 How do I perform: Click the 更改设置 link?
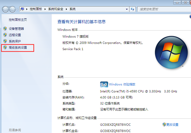[x=172, y=124]
